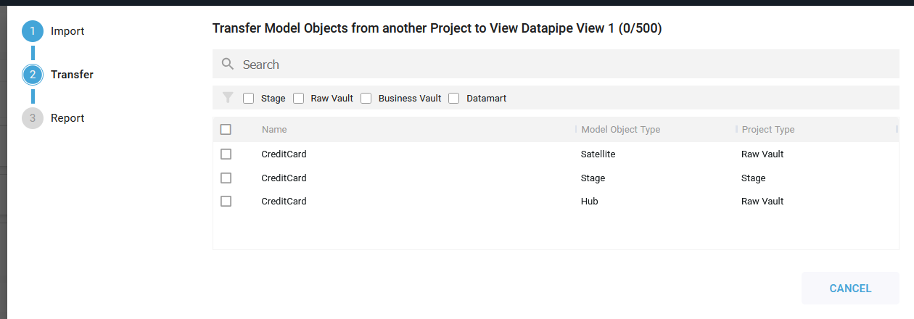
Task: Toggle the select-all checkbox in table header
Action: [226, 130]
